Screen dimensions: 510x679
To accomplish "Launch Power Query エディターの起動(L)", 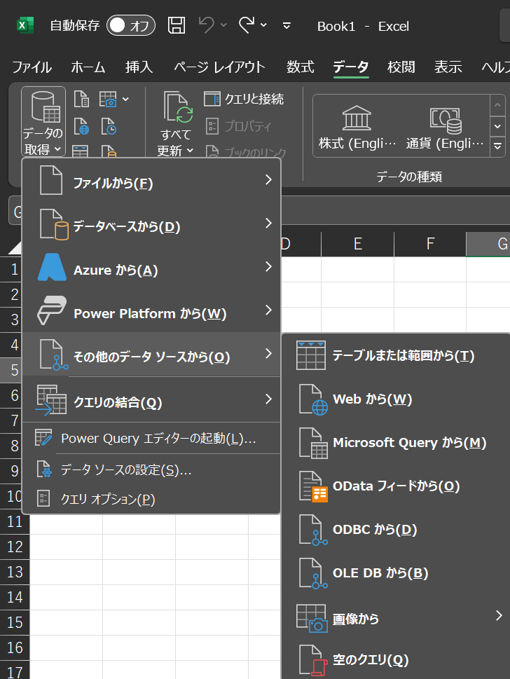I will coord(151,438).
